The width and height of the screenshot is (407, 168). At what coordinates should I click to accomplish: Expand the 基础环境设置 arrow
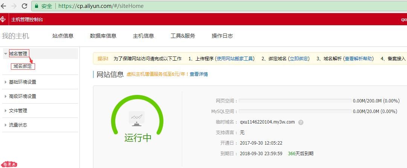[5, 82]
